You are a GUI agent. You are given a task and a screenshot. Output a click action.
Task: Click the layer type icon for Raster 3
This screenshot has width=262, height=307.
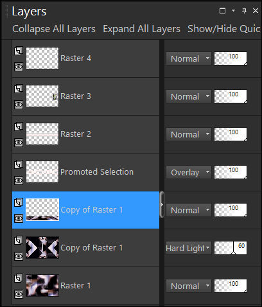tap(19, 89)
